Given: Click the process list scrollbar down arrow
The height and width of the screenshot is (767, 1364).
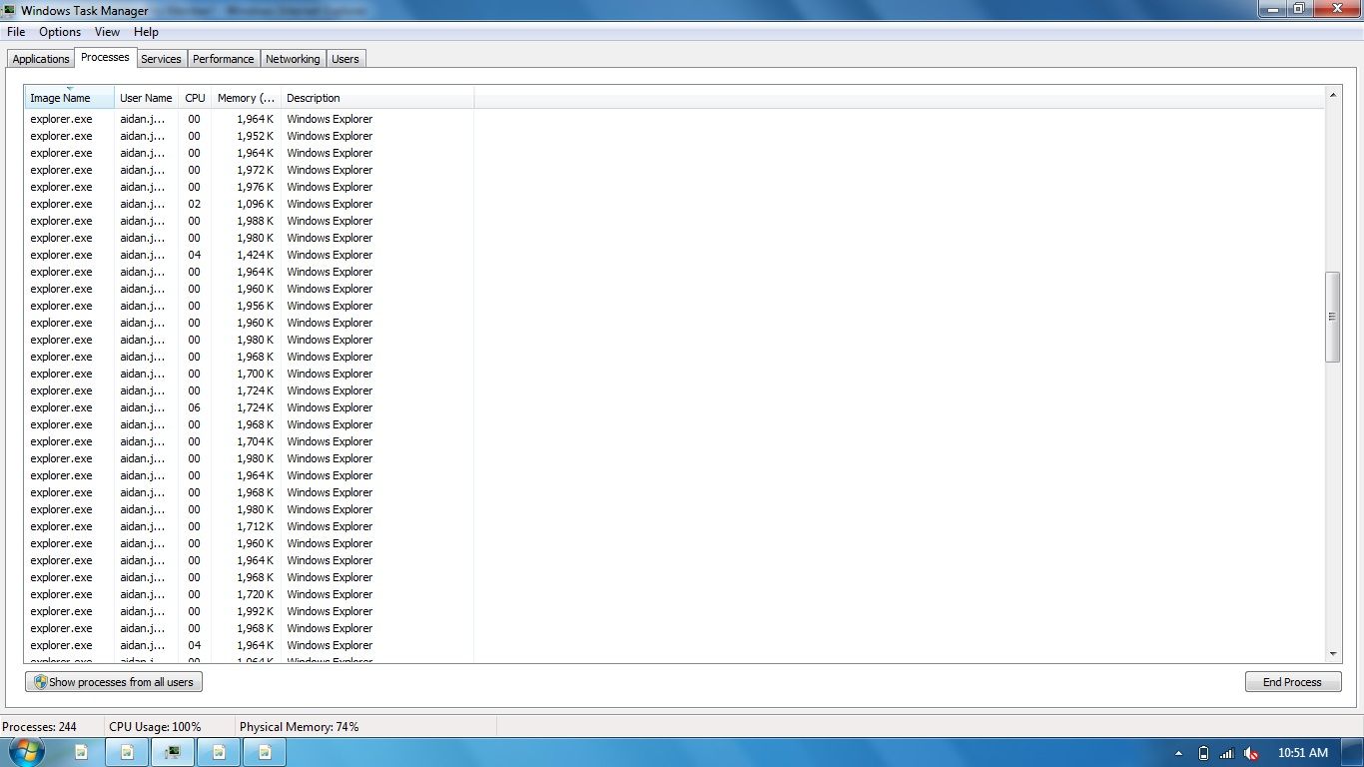Looking at the screenshot, I should (1333, 654).
